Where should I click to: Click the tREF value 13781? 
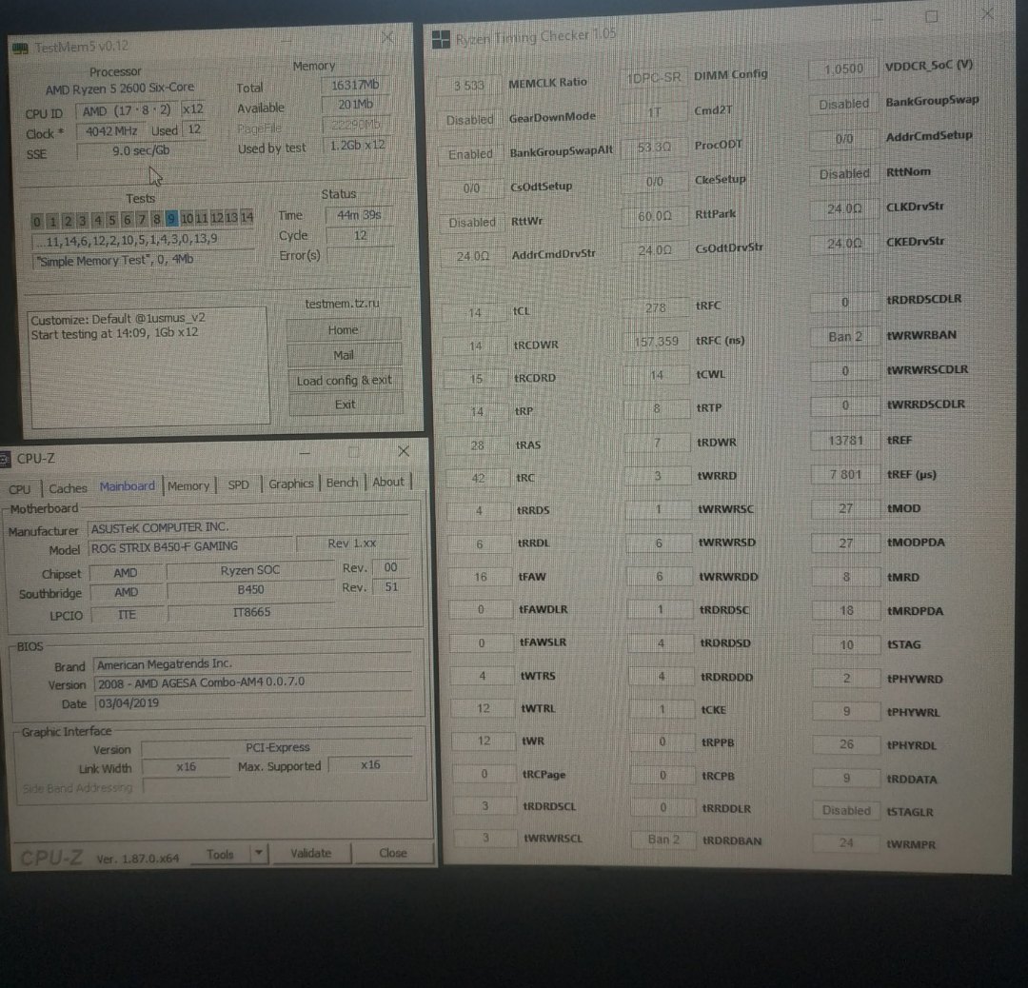[x=846, y=440]
